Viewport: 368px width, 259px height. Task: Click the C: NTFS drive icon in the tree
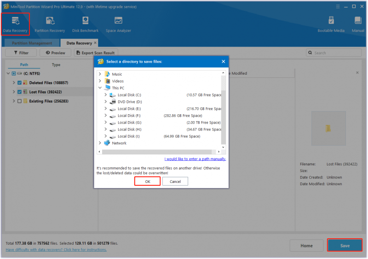[20, 74]
